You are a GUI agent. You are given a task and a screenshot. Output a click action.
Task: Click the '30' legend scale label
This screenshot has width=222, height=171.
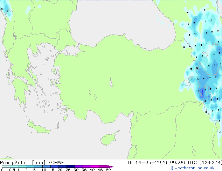pos(76,170)
